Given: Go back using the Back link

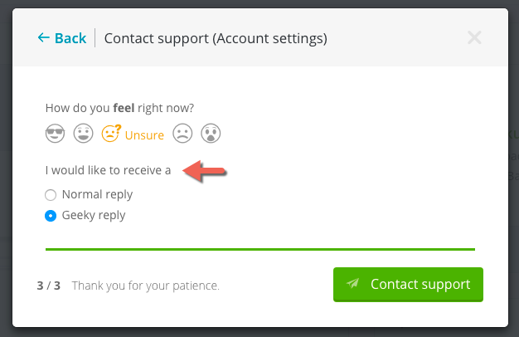Looking at the screenshot, I should [70, 38].
